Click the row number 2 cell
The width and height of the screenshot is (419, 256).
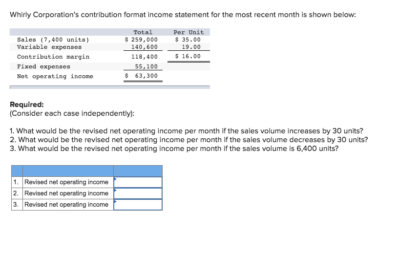pyautogui.click(x=17, y=193)
